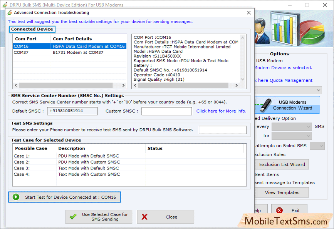Click up arrow of device details vertical scrollbar
The width and height of the screenshot is (334, 229).
242,38
